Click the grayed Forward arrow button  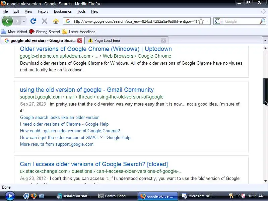point(17,21)
